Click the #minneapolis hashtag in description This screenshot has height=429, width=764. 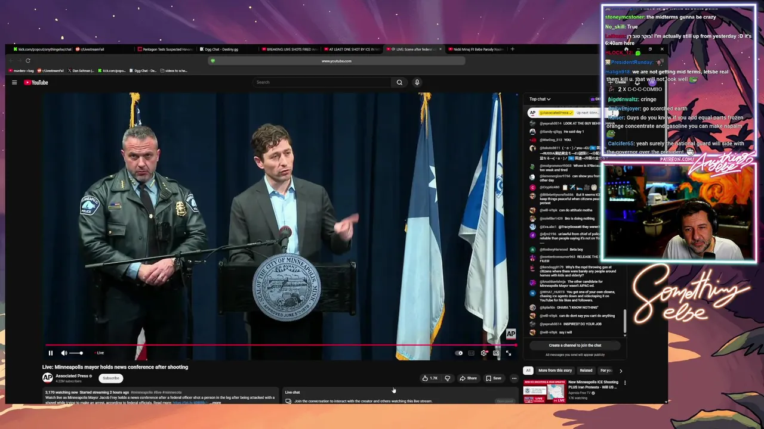point(143,393)
